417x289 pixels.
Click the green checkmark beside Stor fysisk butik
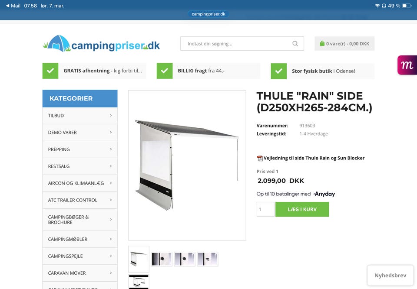pyautogui.click(x=279, y=71)
